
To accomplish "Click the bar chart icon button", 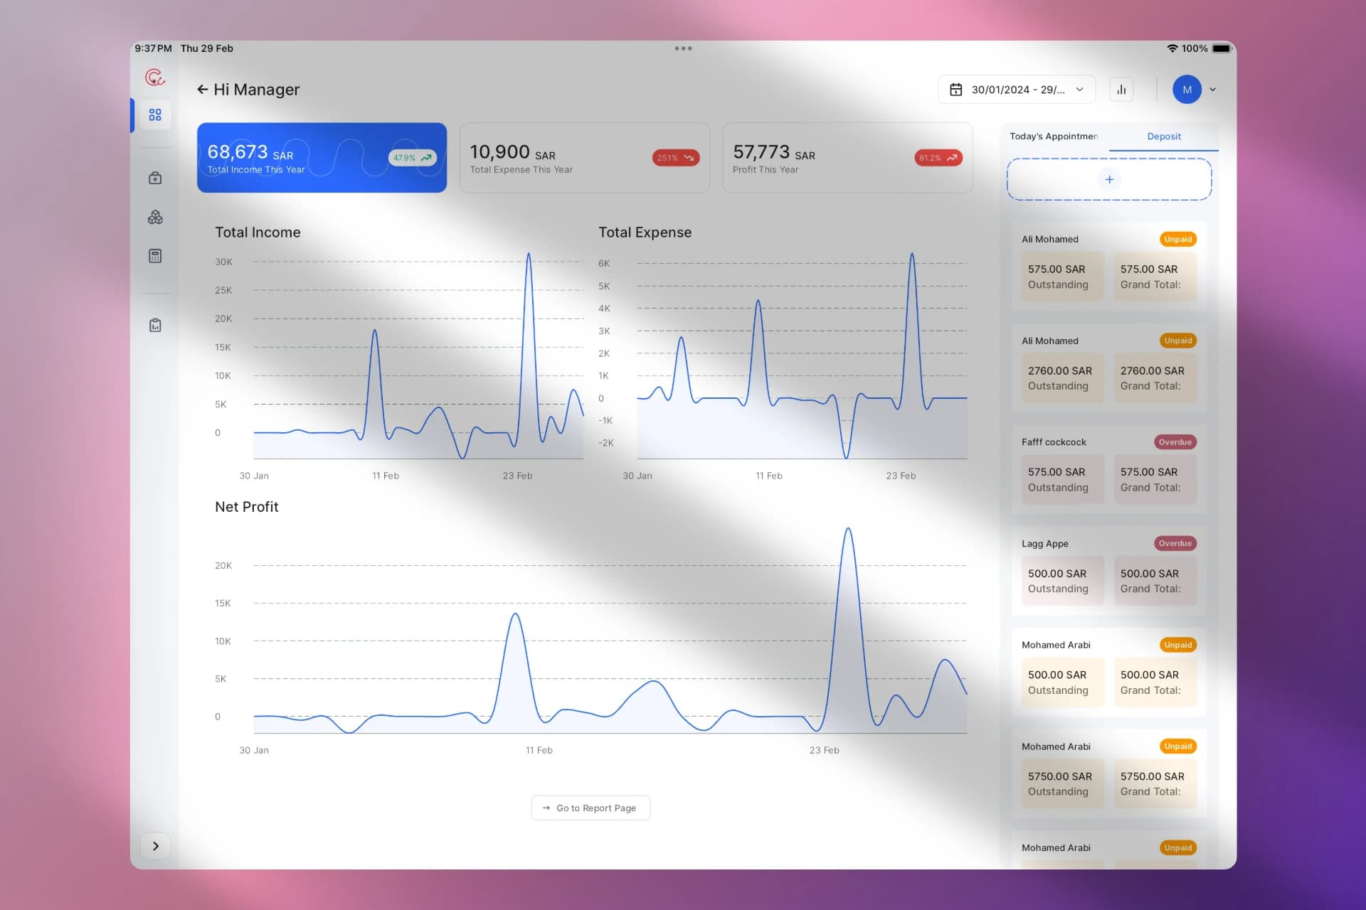I will click(x=1121, y=90).
